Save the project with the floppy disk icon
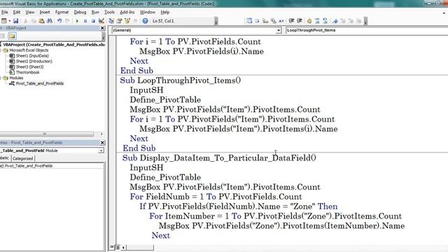The width and height of the screenshot is (448, 252). [15, 21]
